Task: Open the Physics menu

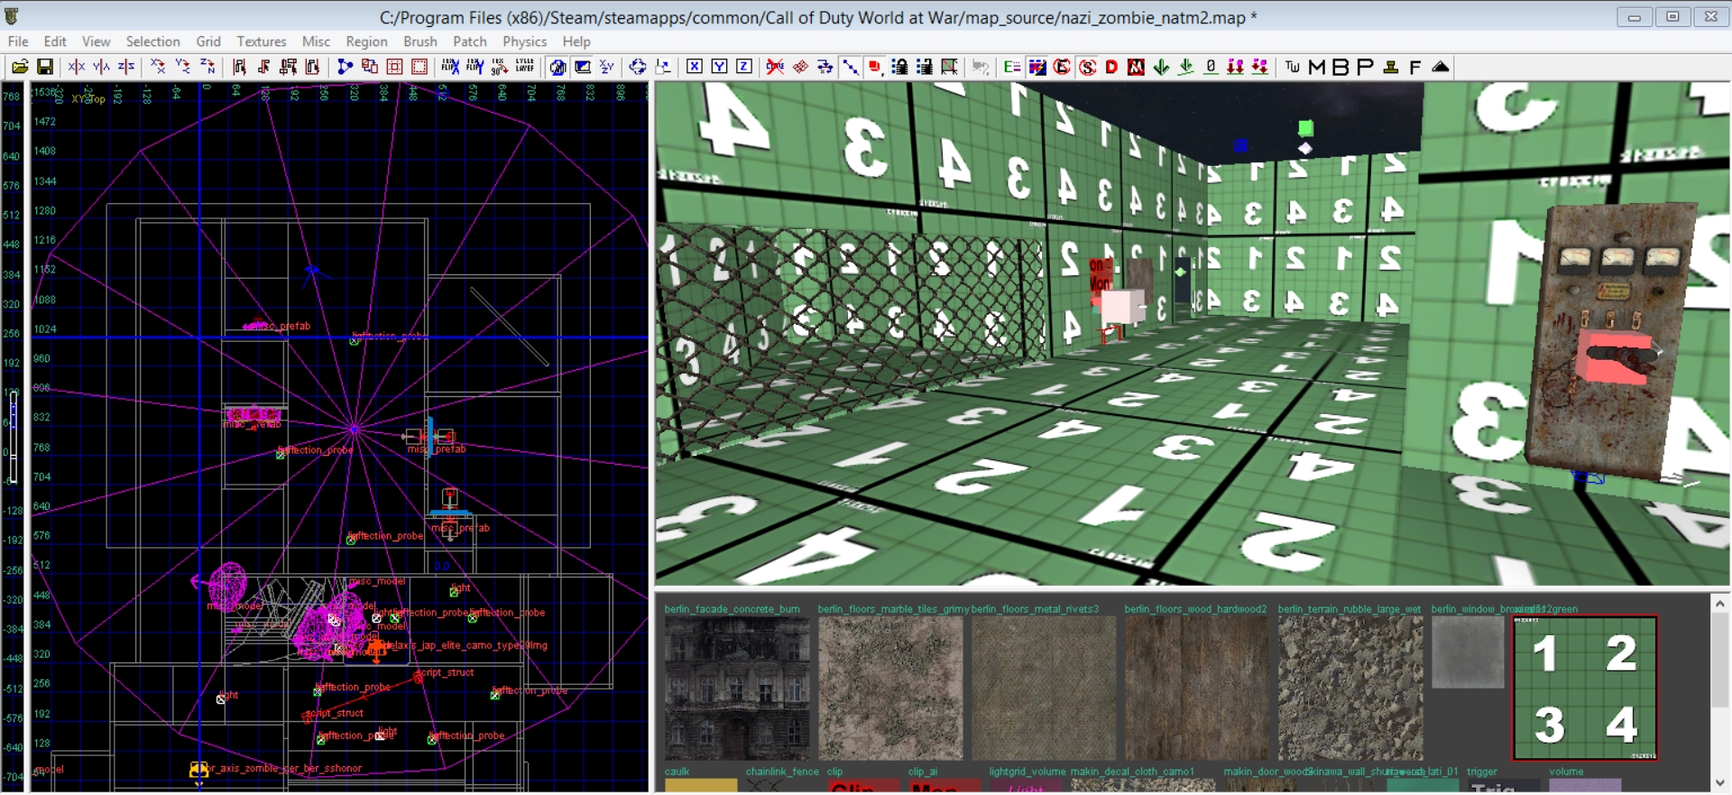Action: point(525,42)
